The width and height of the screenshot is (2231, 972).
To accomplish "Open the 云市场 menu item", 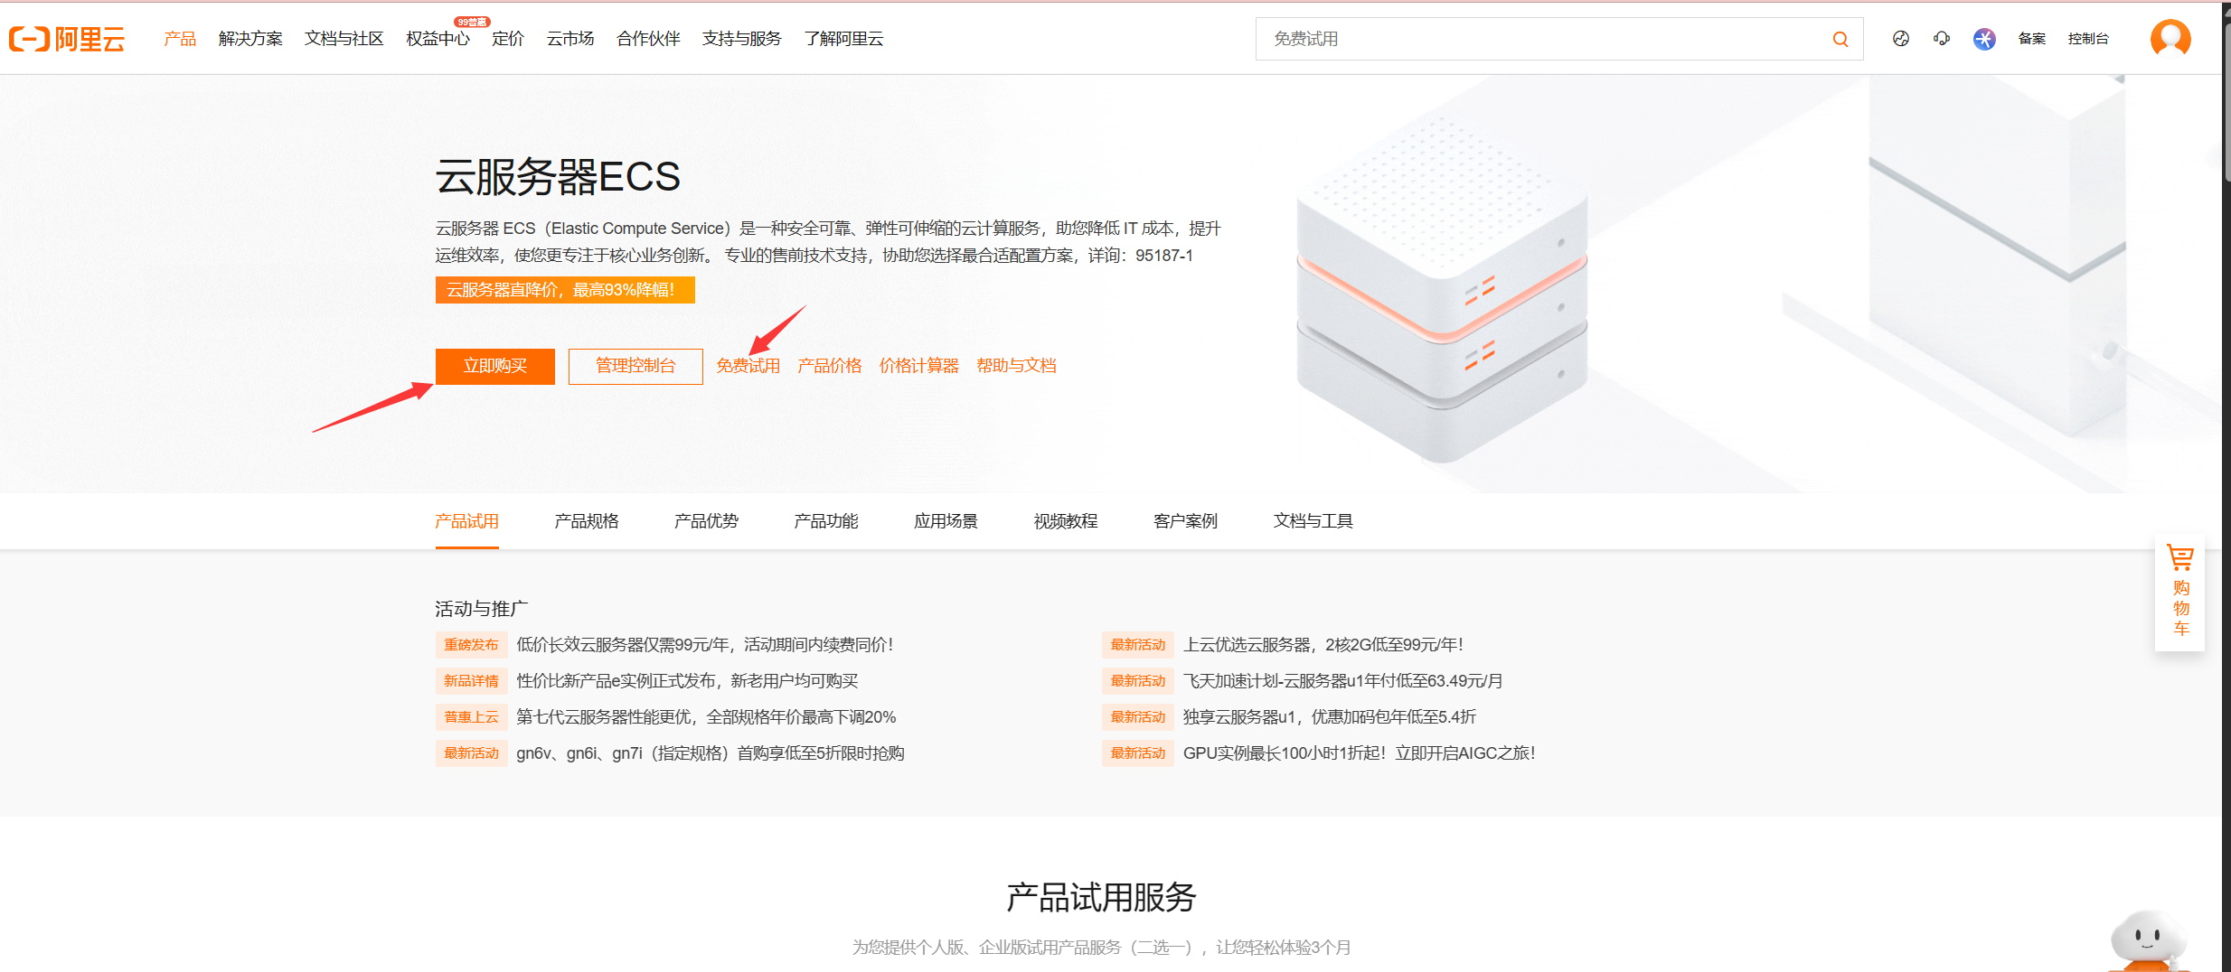I will point(570,39).
